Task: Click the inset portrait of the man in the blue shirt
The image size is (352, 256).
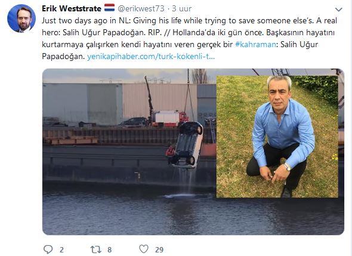Action: click(277, 137)
